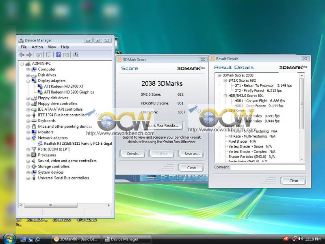
Task: Click the Device Manager horizontal scrollbar
Action: point(65,205)
